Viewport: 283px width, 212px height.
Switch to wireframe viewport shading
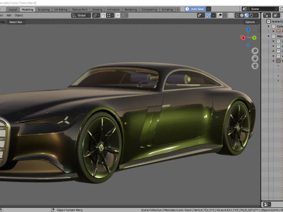237,15
